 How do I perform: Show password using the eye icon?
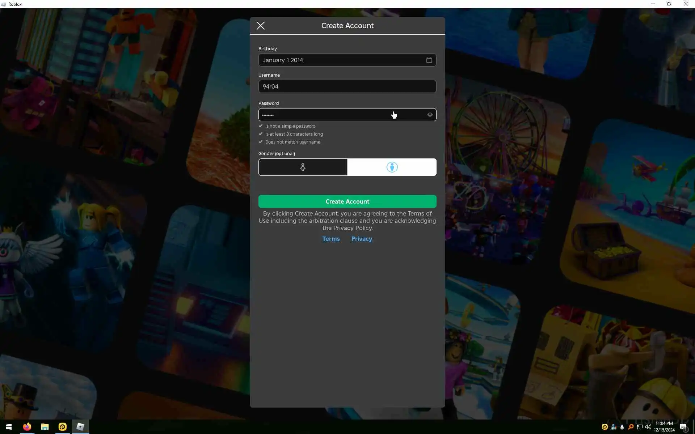430,115
